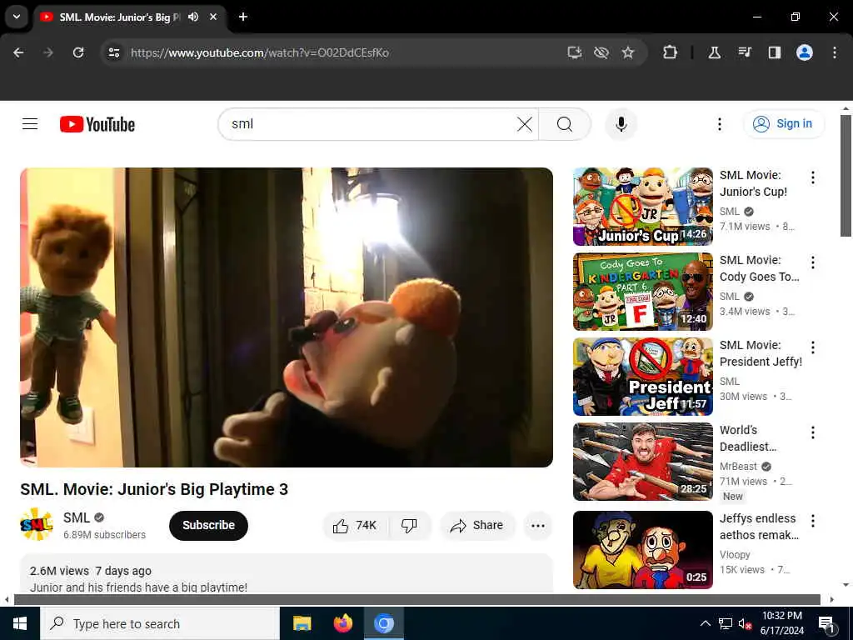Open browser profile avatar

805,52
